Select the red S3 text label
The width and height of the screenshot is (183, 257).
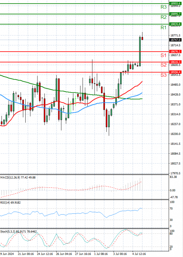click(163, 75)
